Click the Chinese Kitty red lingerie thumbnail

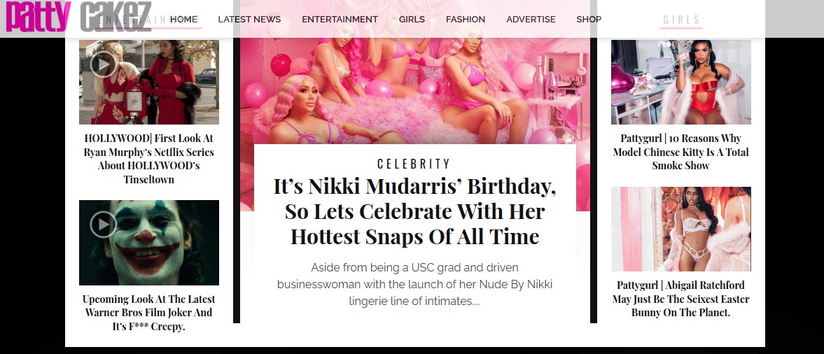point(680,82)
